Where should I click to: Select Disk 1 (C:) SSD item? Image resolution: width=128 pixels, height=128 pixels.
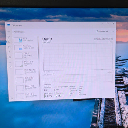(x=26, y=64)
